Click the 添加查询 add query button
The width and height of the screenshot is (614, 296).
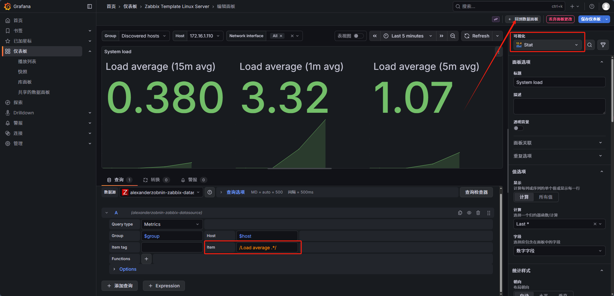(119, 286)
